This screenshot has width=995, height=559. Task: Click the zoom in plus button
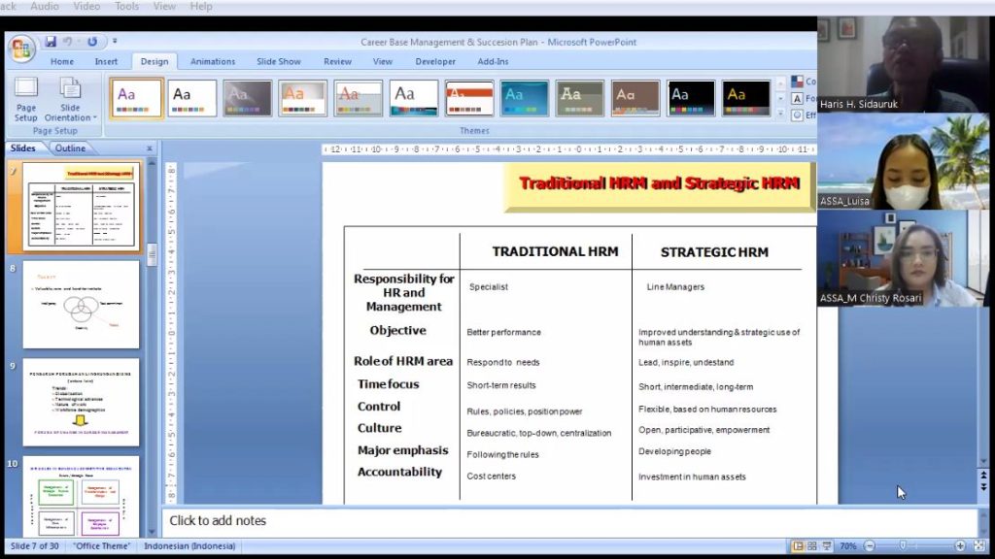pyautogui.click(x=960, y=546)
